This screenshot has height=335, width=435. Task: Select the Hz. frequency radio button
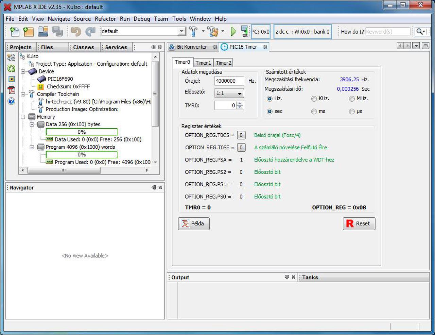point(269,99)
